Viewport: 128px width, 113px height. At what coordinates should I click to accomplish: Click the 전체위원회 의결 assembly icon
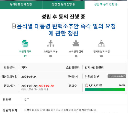[x=101, y=43]
